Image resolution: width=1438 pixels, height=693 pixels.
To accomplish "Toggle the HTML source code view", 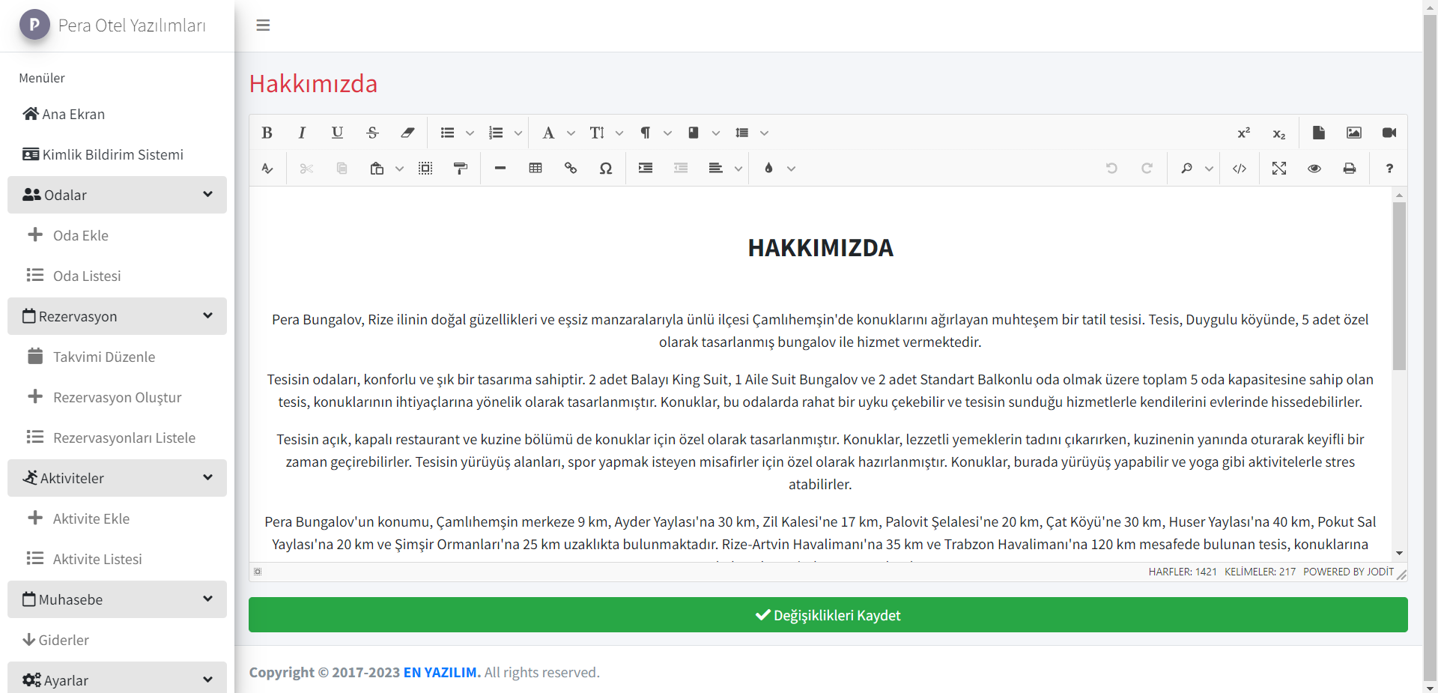I will [x=1240, y=169].
